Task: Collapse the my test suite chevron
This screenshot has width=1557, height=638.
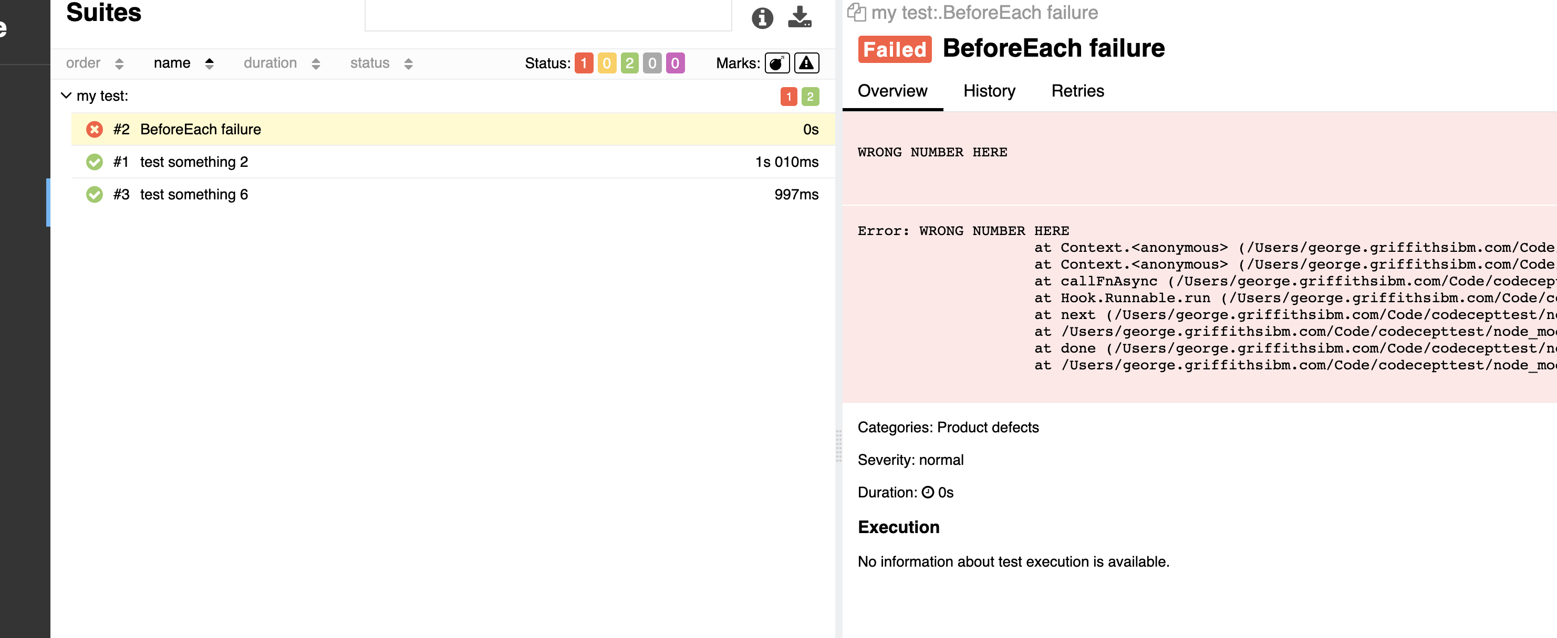Action: [x=67, y=96]
